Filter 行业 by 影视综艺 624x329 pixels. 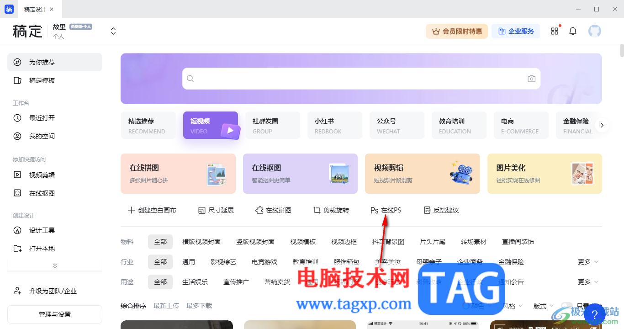(x=223, y=262)
